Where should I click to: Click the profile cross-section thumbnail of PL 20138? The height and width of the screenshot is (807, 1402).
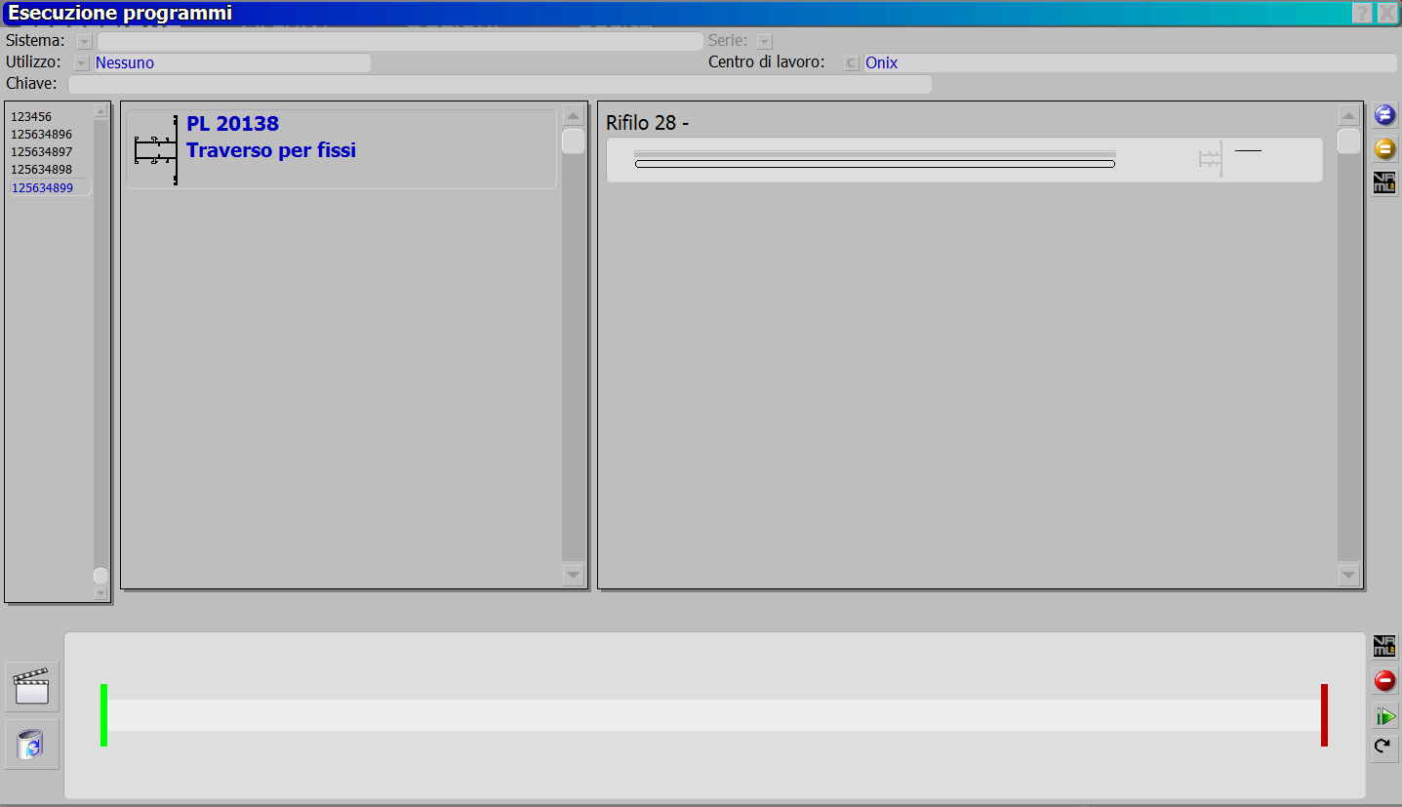click(155, 149)
